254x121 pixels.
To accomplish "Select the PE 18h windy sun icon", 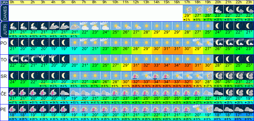I will pyautogui.click(x=198, y=108).
